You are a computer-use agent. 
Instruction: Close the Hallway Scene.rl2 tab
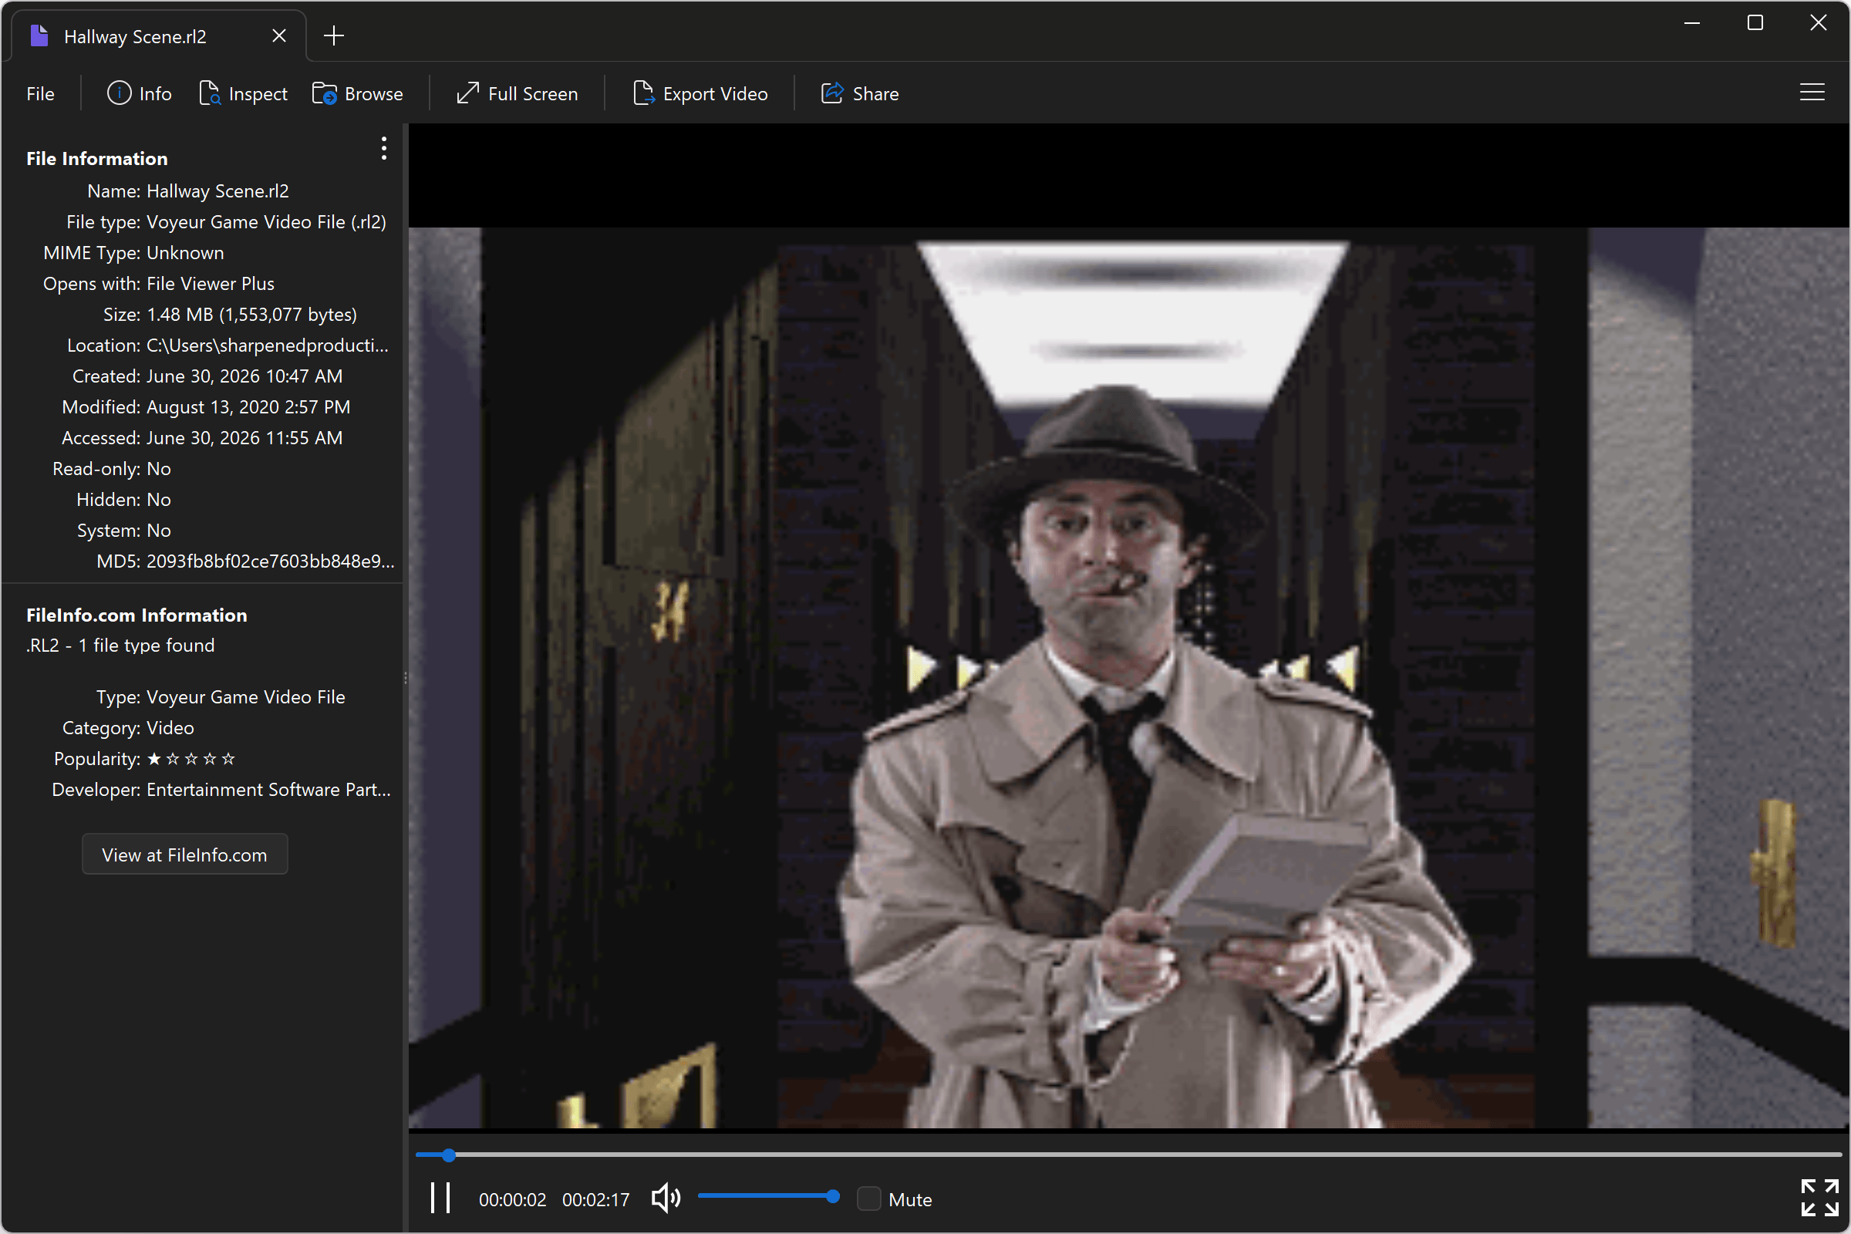coord(278,36)
